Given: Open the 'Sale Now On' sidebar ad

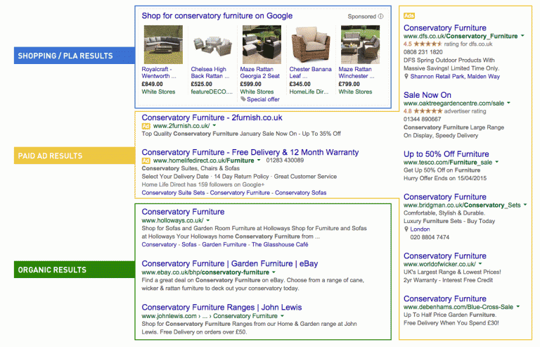Looking at the screenshot, I should point(427,95).
